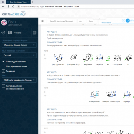
Task: Open the hamburger menu icon
Action: point(43,21)
